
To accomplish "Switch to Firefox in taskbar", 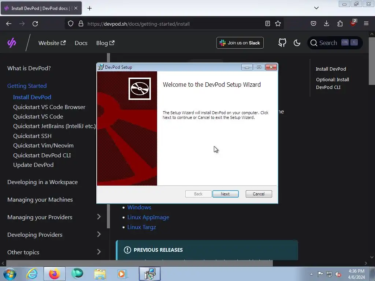I will point(54,274).
